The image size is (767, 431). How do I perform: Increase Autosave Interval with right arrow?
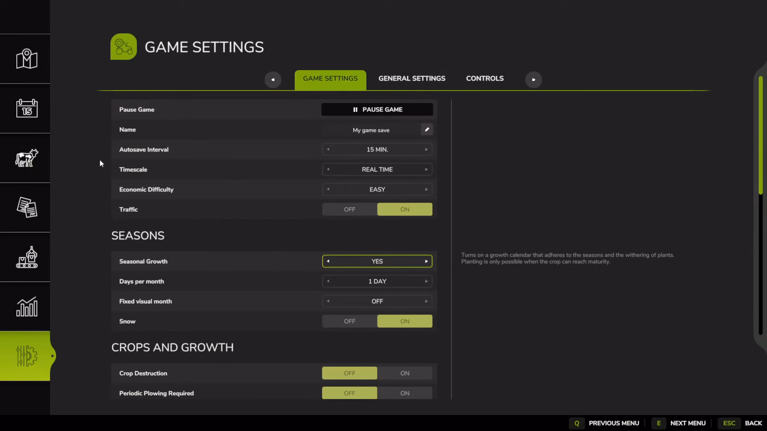(x=426, y=149)
